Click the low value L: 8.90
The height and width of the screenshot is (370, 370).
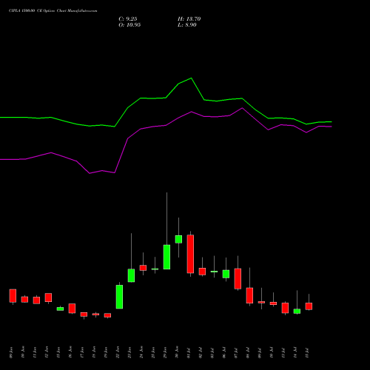pos(187,25)
